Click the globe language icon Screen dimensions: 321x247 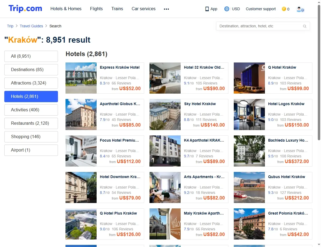[227, 9]
